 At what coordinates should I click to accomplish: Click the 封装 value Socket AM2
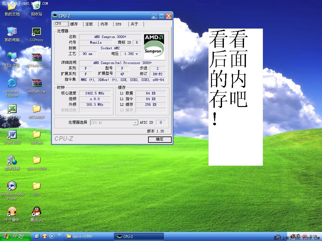tap(110, 48)
